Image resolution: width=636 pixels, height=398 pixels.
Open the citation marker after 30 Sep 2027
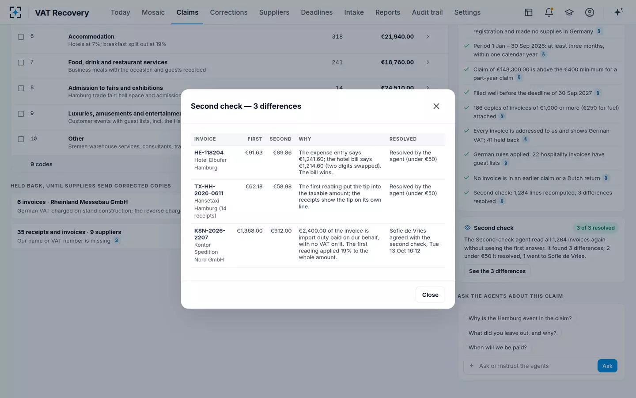pos(598,93)
